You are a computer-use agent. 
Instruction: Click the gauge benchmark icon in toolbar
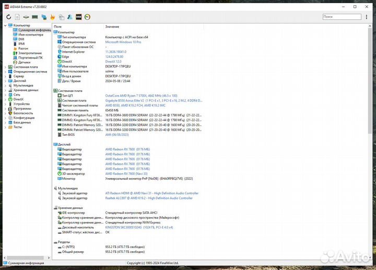click(87, 17)
